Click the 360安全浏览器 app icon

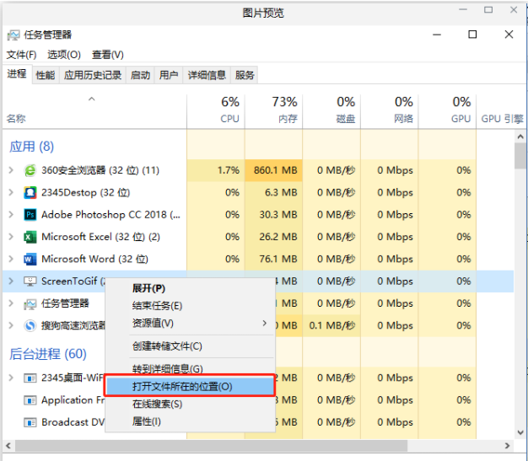tap(30, 170)
